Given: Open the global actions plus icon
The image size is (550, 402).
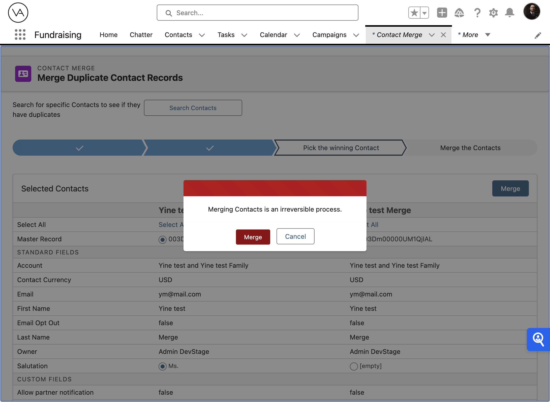Looking at the screenshot, I should tap(442, 13).
